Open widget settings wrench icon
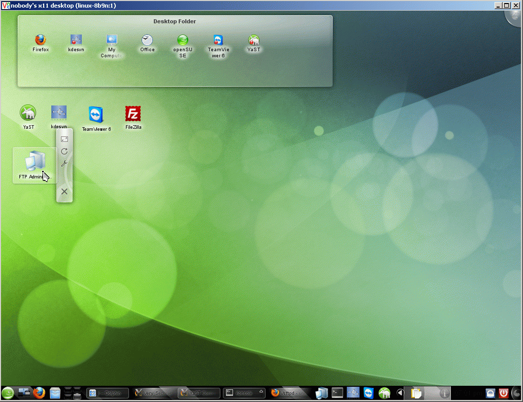523x402 pixels. 64,164
